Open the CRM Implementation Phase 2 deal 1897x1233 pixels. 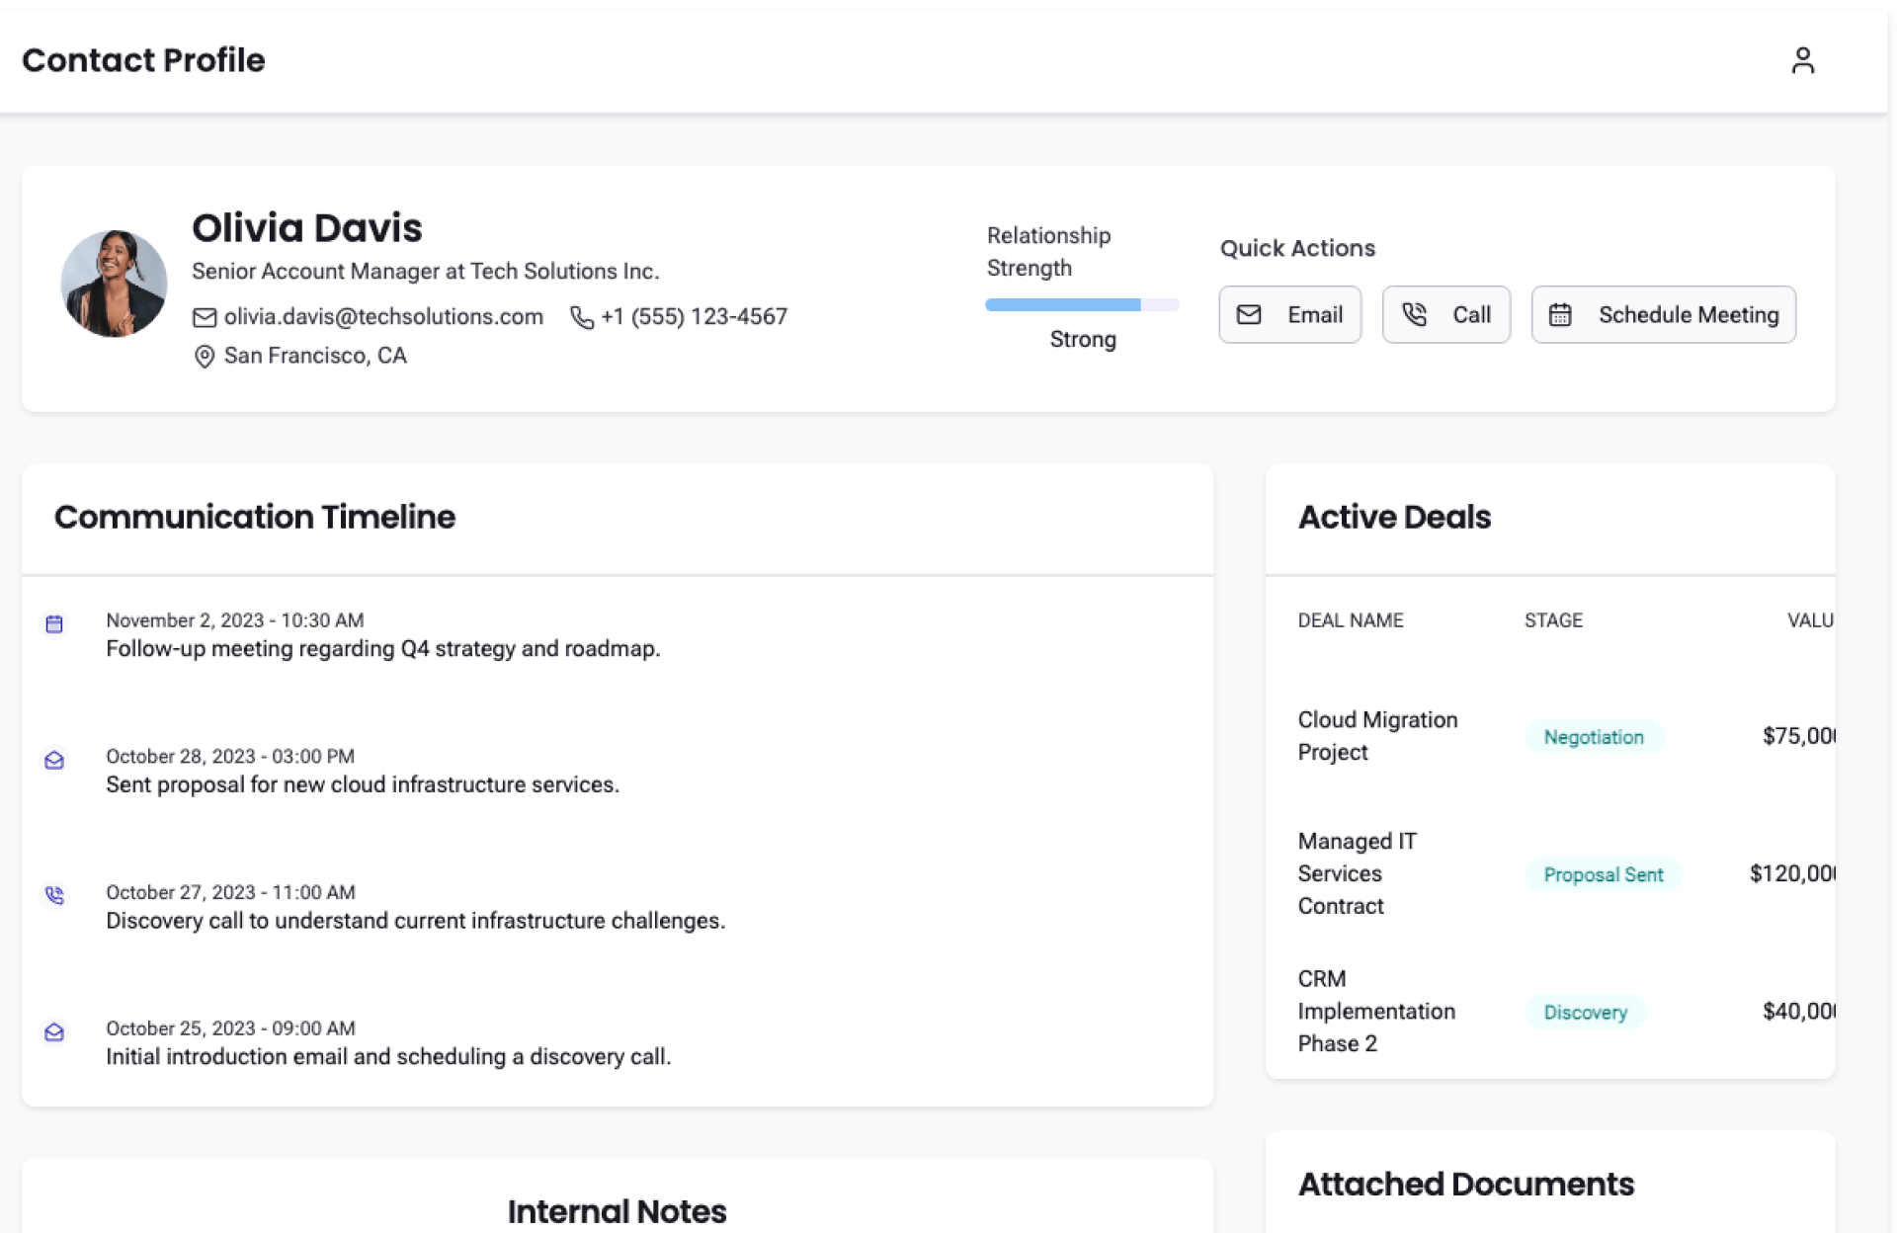1375,1011
